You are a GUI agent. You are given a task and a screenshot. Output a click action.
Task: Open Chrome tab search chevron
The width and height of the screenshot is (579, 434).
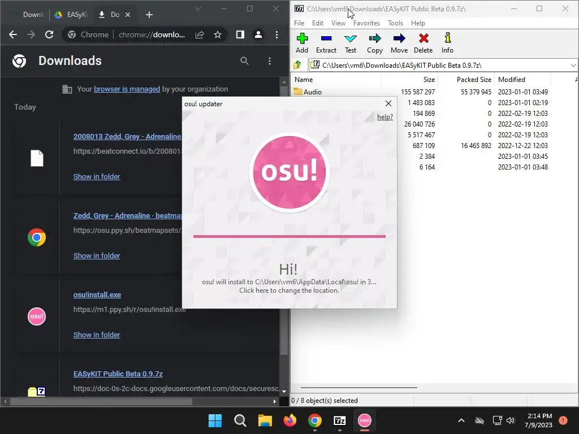(x=198, y=8)
